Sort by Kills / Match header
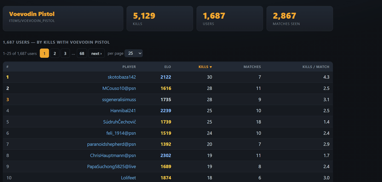This screenshot has width=382, height=182. [316, 67]
